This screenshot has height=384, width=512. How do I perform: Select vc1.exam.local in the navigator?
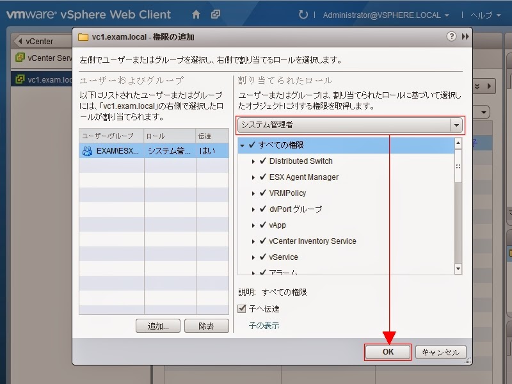[x=42, y=79]
